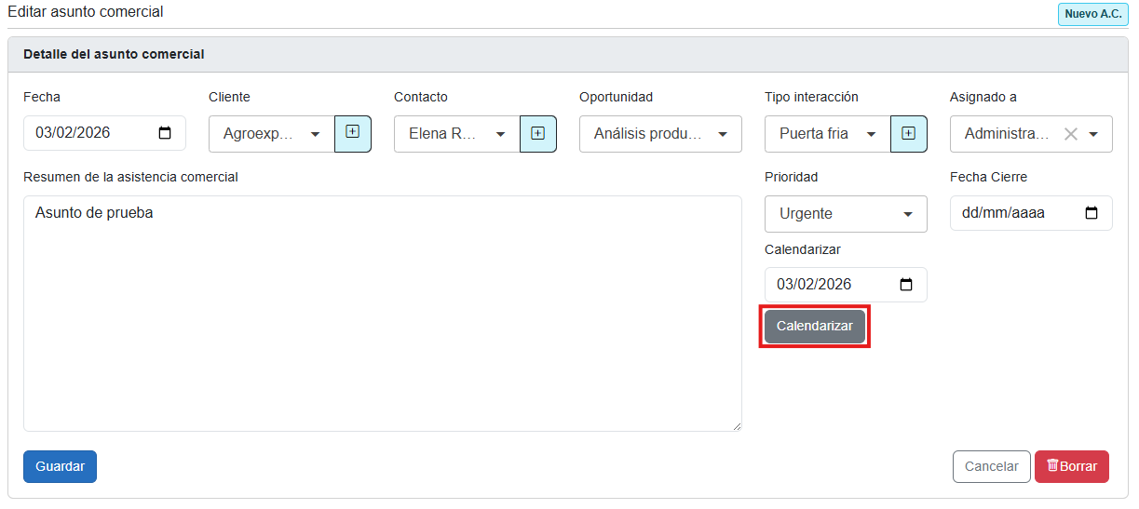Click the add Tipo interacción plus icon
This screenshot has height=509, width=1139.
908,133
